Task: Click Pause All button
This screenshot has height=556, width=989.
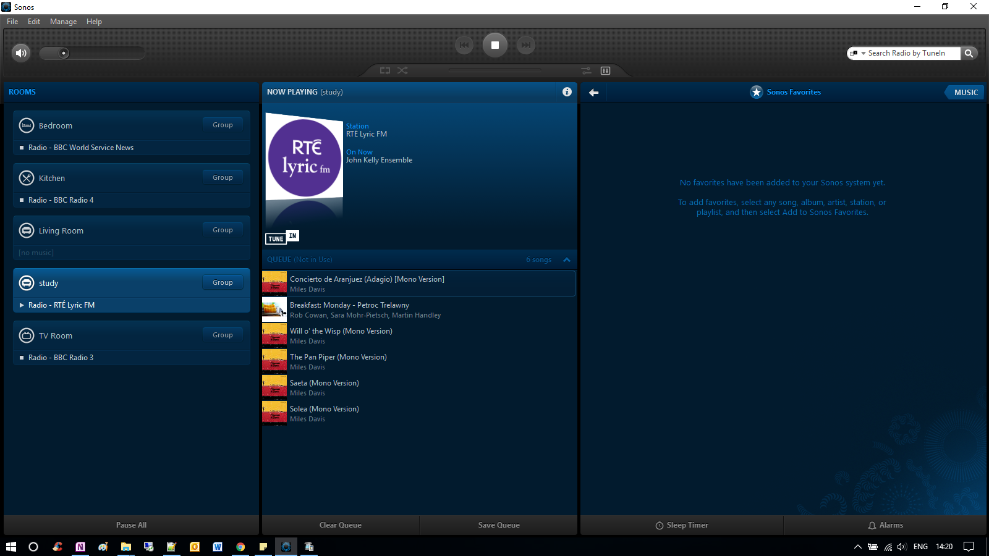Action: pyautogui.click(x=131, y=525)
